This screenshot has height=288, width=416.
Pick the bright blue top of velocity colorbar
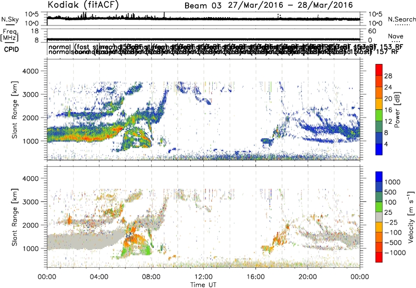point(379,177)
